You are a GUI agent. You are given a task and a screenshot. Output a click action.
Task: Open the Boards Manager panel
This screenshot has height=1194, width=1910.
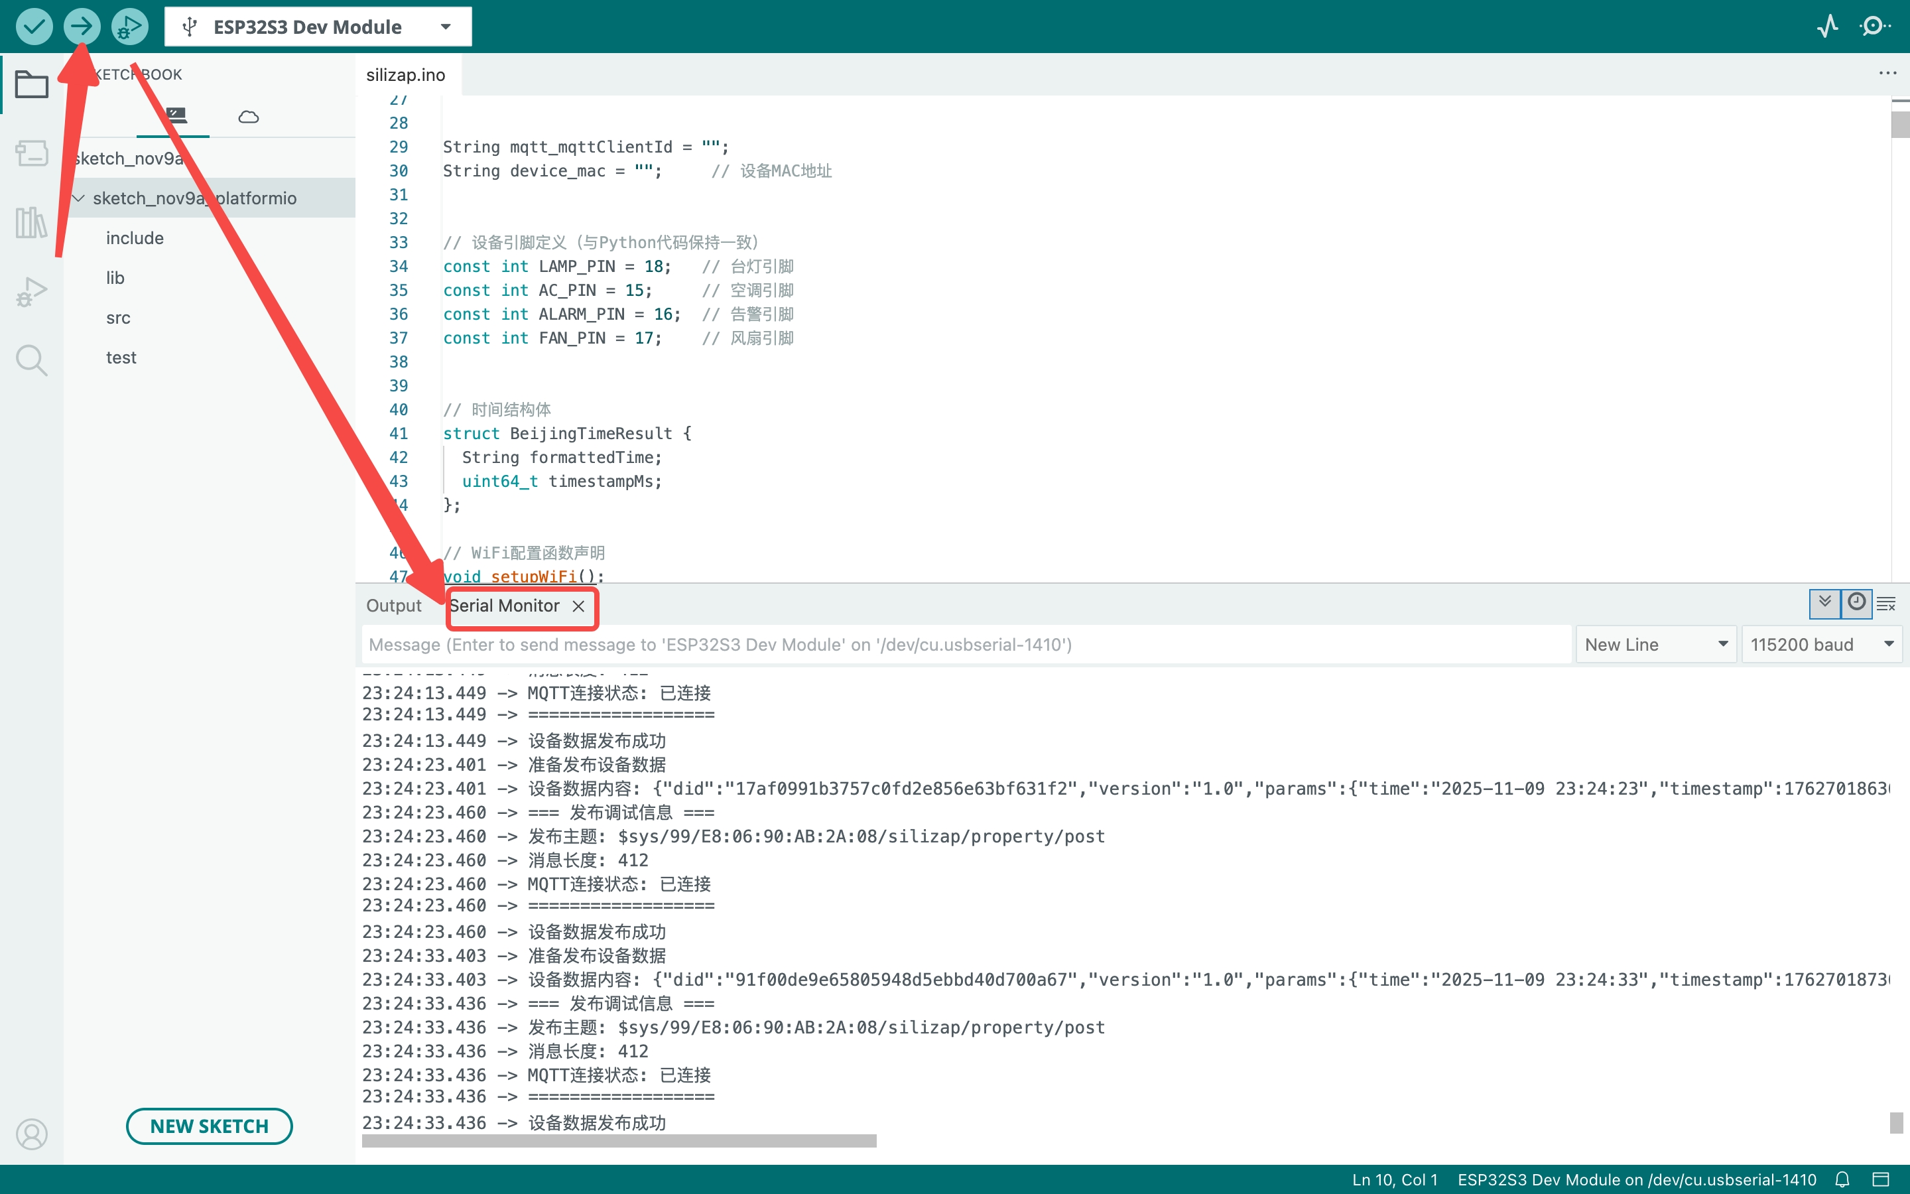32,154
